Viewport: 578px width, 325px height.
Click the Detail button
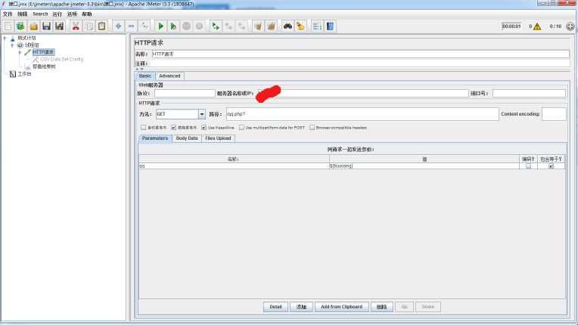[275, 307]
